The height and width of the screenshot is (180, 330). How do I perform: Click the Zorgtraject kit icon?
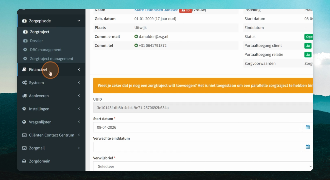tap(25, 32)
